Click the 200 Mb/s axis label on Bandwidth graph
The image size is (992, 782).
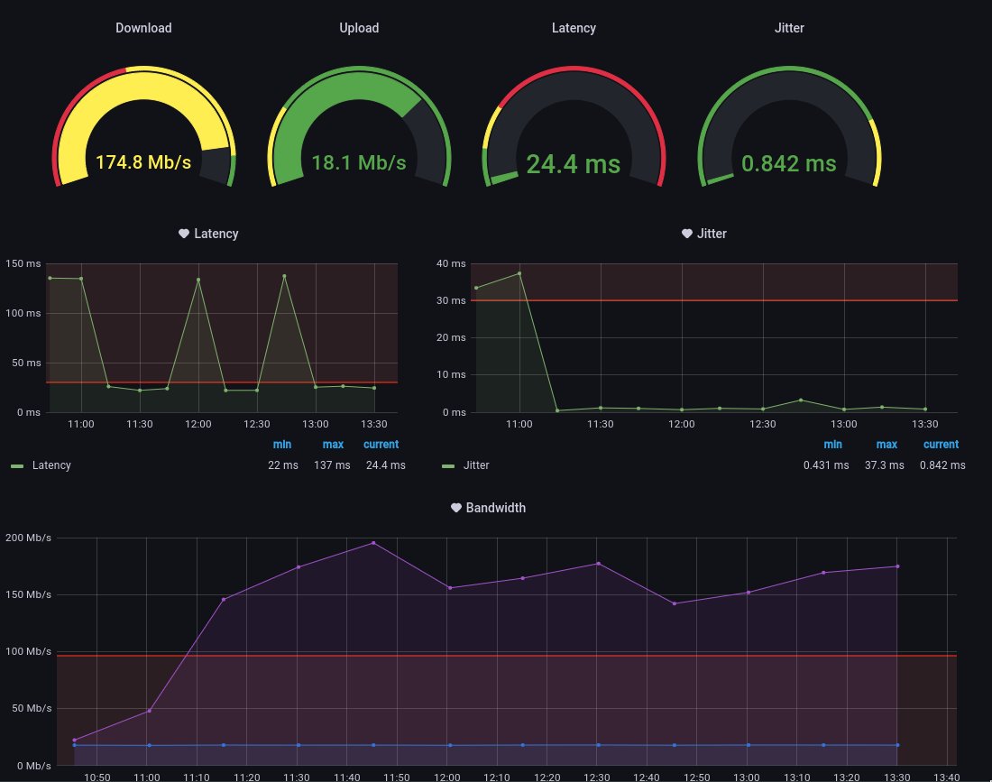pos(29,538)
